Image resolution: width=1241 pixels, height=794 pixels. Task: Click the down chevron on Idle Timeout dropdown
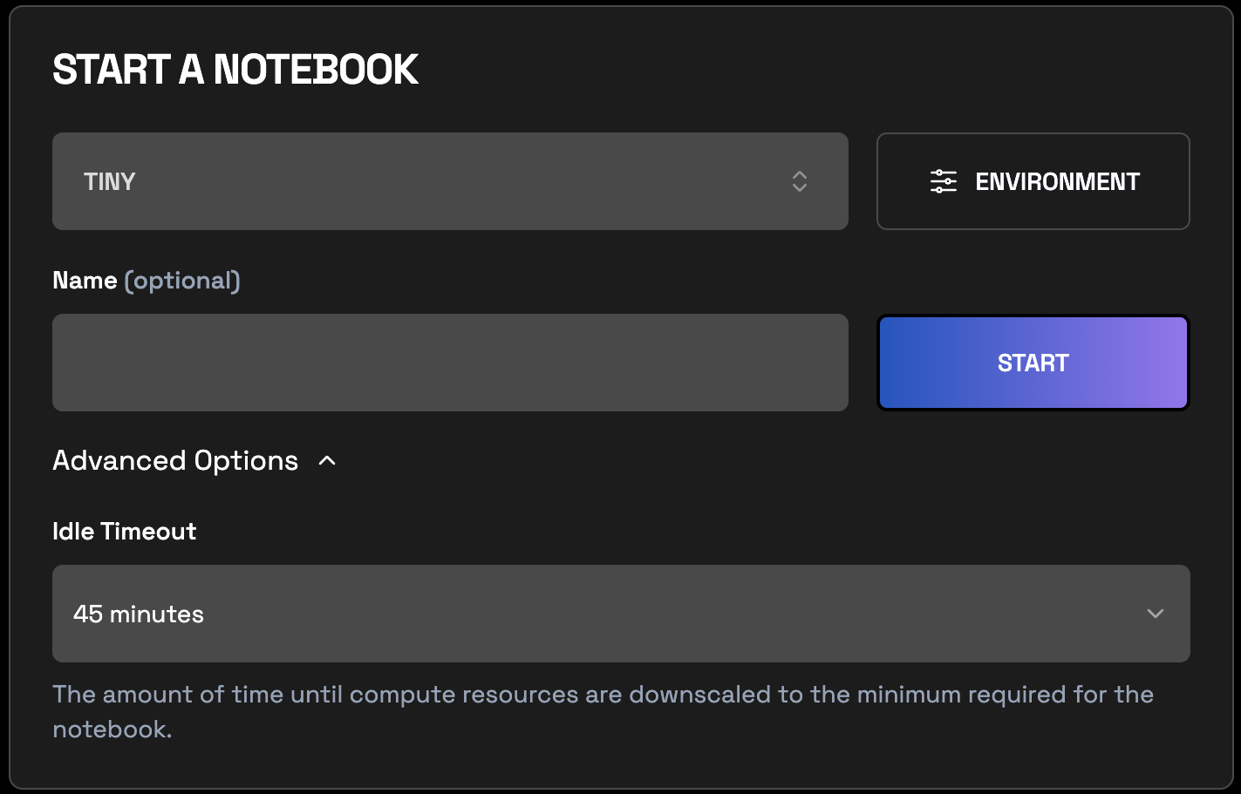[x=1156, y=614]
